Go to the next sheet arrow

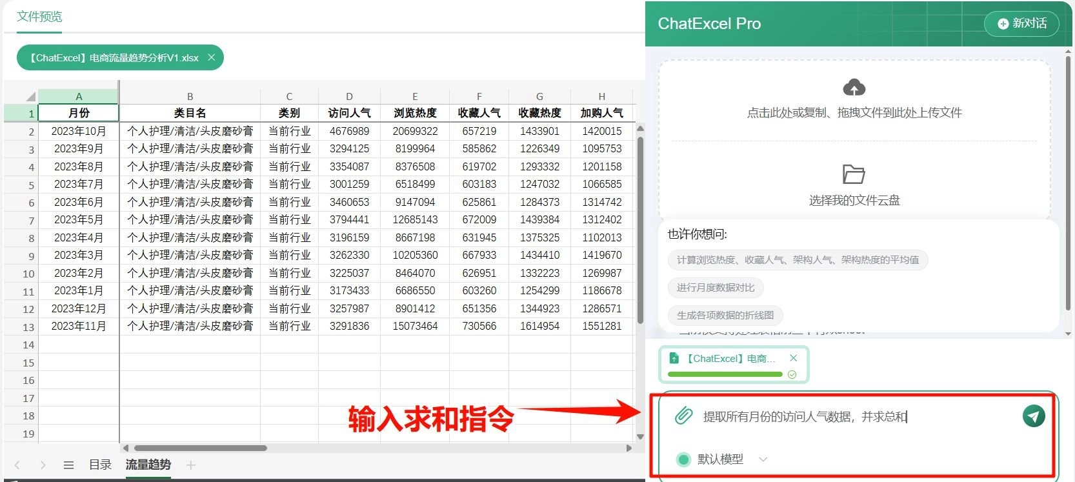click(x=43, y=465)
